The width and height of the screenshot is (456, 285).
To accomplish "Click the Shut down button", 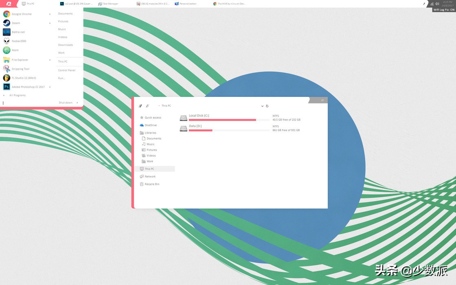I will 65,103.
